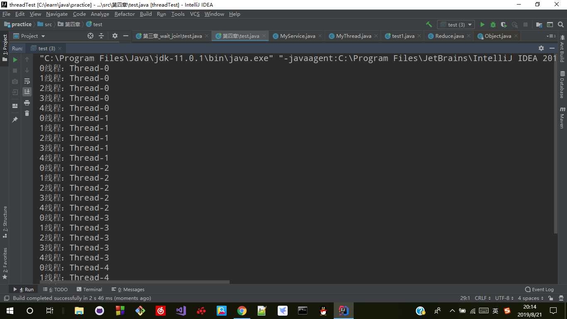This screenshot has width=567, height=319.
Task: Open the taskbar clock showing 20:14
Action: click(530, 311)
